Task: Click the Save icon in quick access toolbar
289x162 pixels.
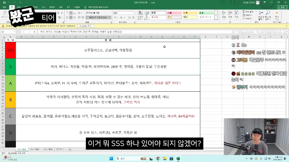Action: [x=4, y=3]
